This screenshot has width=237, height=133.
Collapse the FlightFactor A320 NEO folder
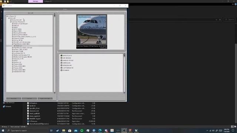coord(13,44)
